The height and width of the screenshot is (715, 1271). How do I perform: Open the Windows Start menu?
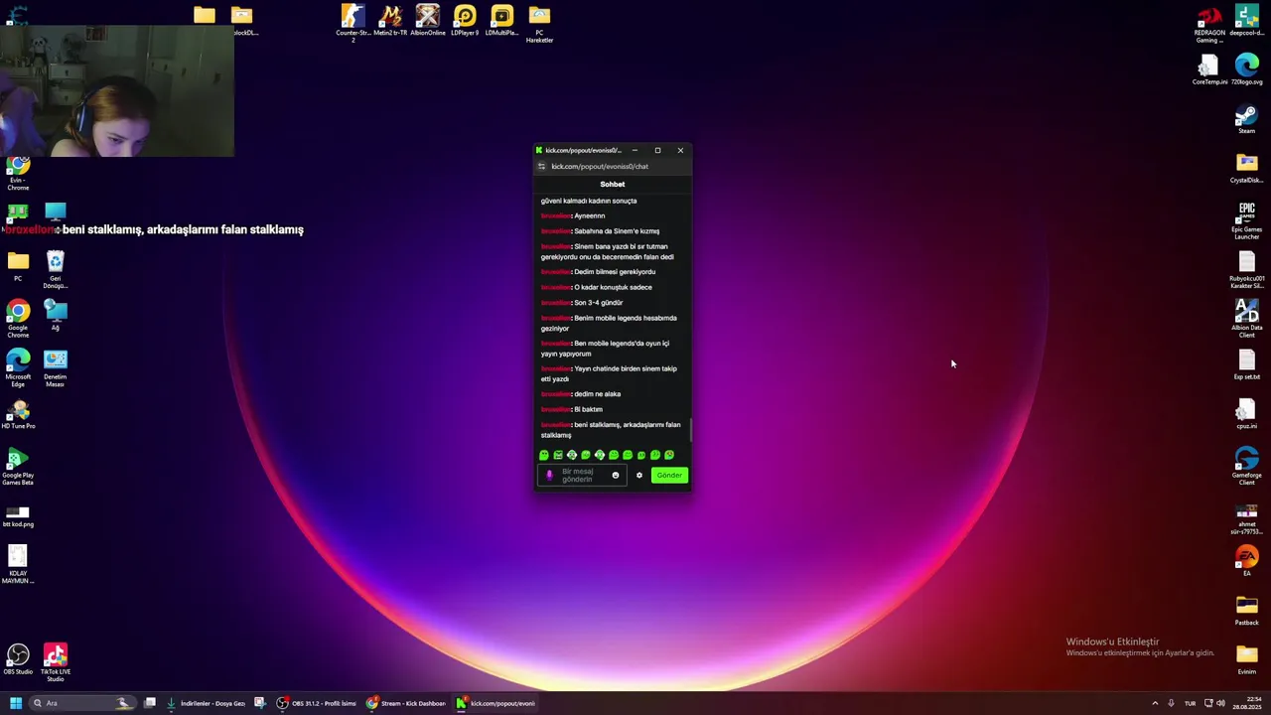pyautogui.click(x=15, y=703)
